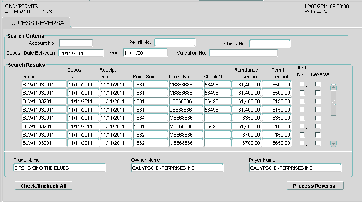Select the remit seq cell 1884
362x202 pixels.
pyautogui.click(x=150, y=118)
